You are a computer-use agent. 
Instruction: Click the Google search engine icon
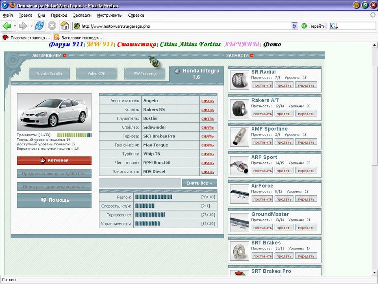(333, 26)
